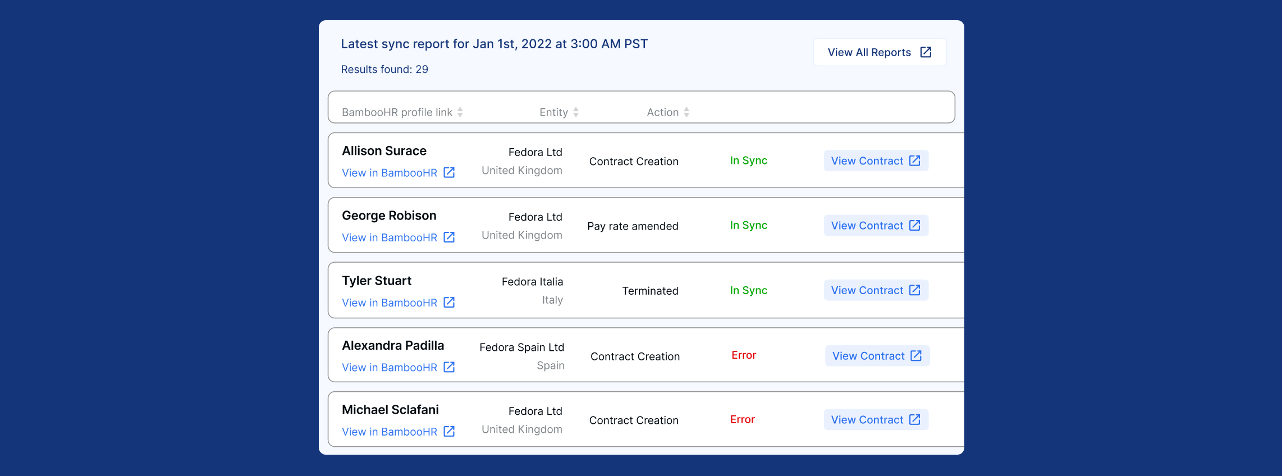Click external-link icon beside George Robison's BambooHR link
The image size is (1282, 476).
click(449, 237)
